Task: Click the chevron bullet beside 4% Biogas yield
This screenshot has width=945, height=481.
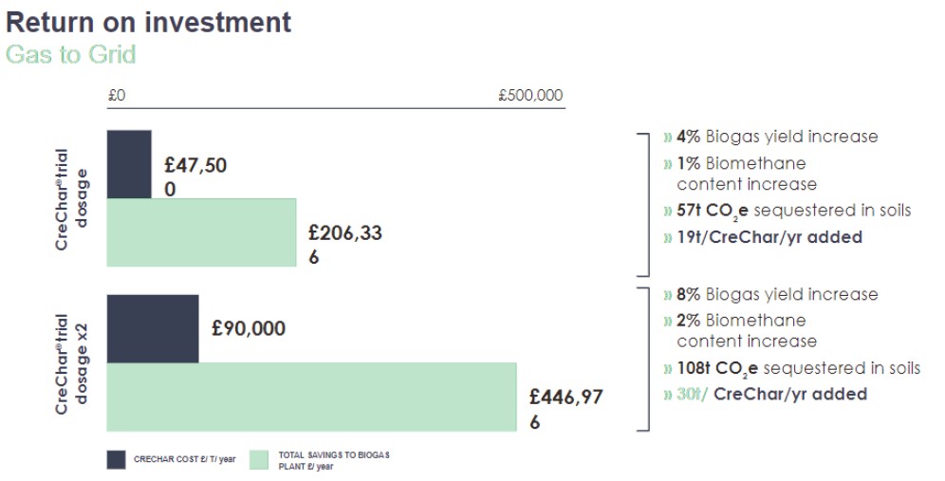Action: (x=668, y=137)
